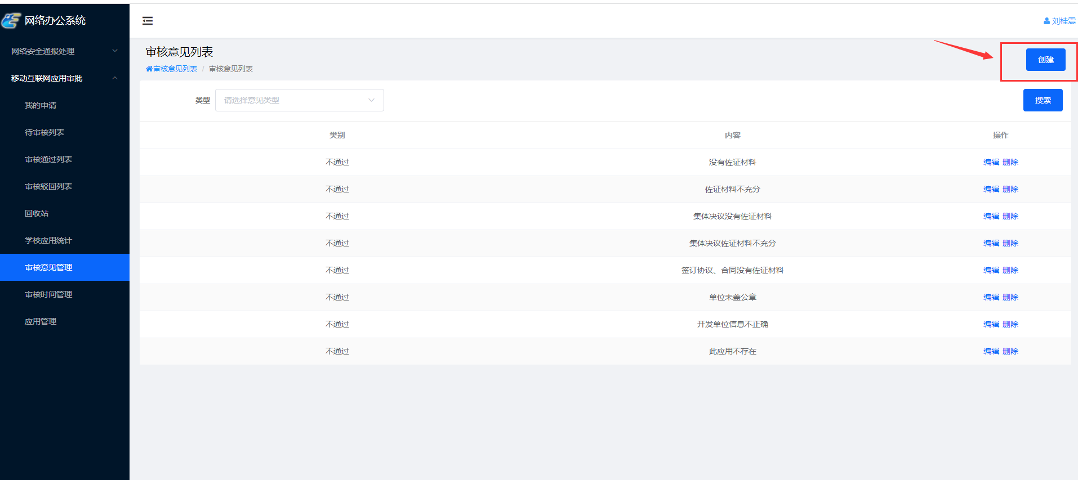Open 我的申请 in the sidebar
The height and width of the screenshot is (480, 1078).
[41, 105]
